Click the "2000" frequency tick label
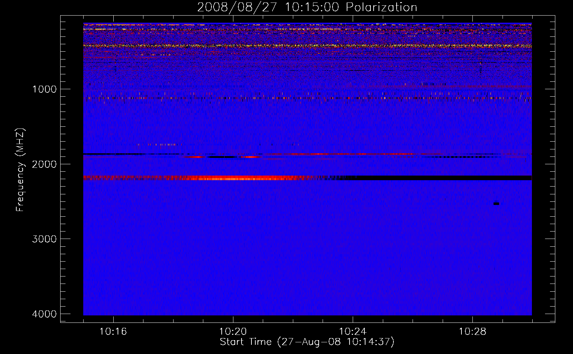This screenshot has width=573, height=354. pyautogui.click(x=44, y=164)
